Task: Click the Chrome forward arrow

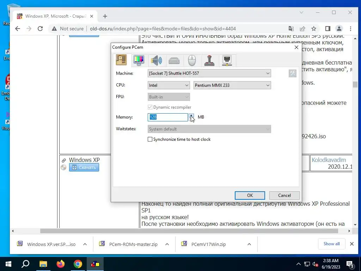Action: tap(29, 29)
